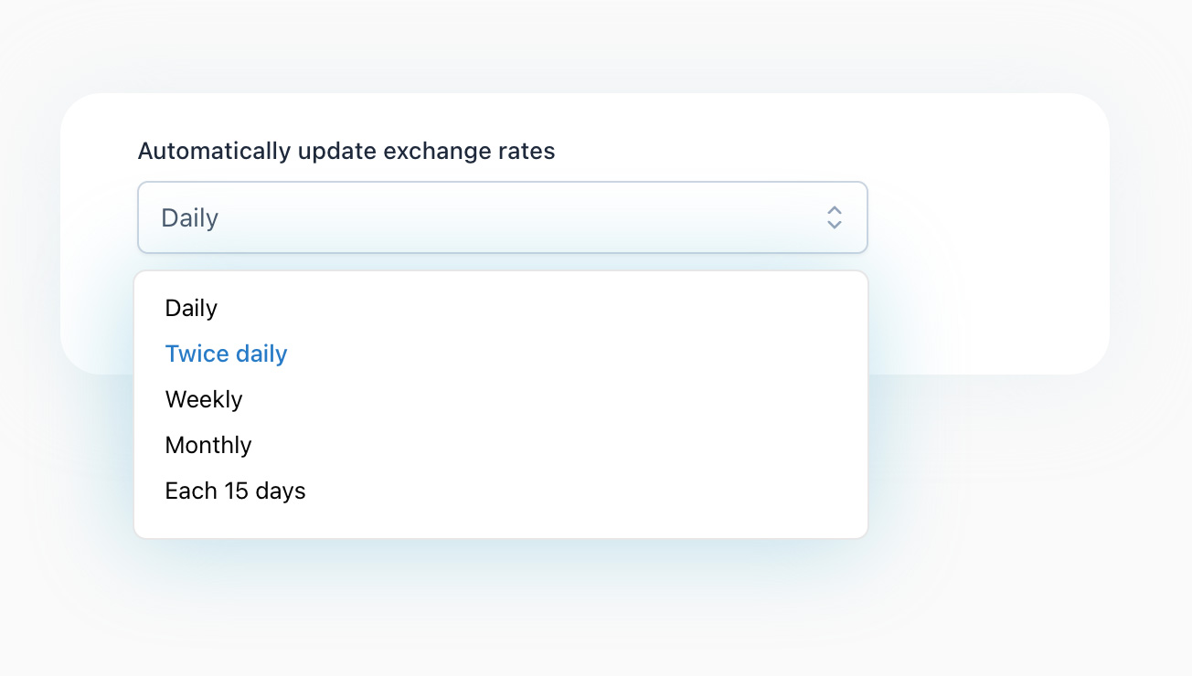Reselect Daily to keep current setting
Image resolution: width=1192 pixels, height=676 pixels.
tap(191, 308)
